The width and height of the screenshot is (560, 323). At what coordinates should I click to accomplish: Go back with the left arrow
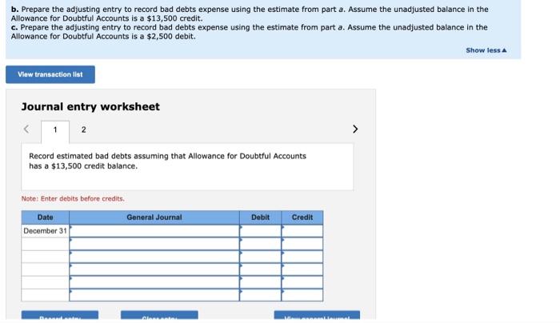click(26, 129)
